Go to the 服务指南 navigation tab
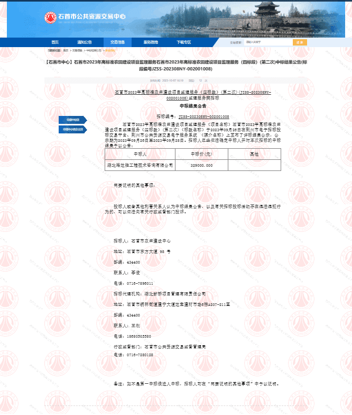The image size is (352, 415). [151, 42]
